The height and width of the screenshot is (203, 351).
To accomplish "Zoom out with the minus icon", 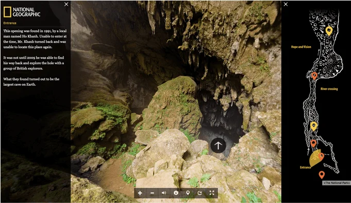I will [152, 193].
